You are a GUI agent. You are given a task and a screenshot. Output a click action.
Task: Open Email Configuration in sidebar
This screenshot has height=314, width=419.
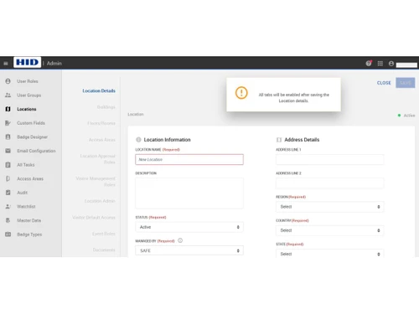pyautogui.click(x=36, y=151)
